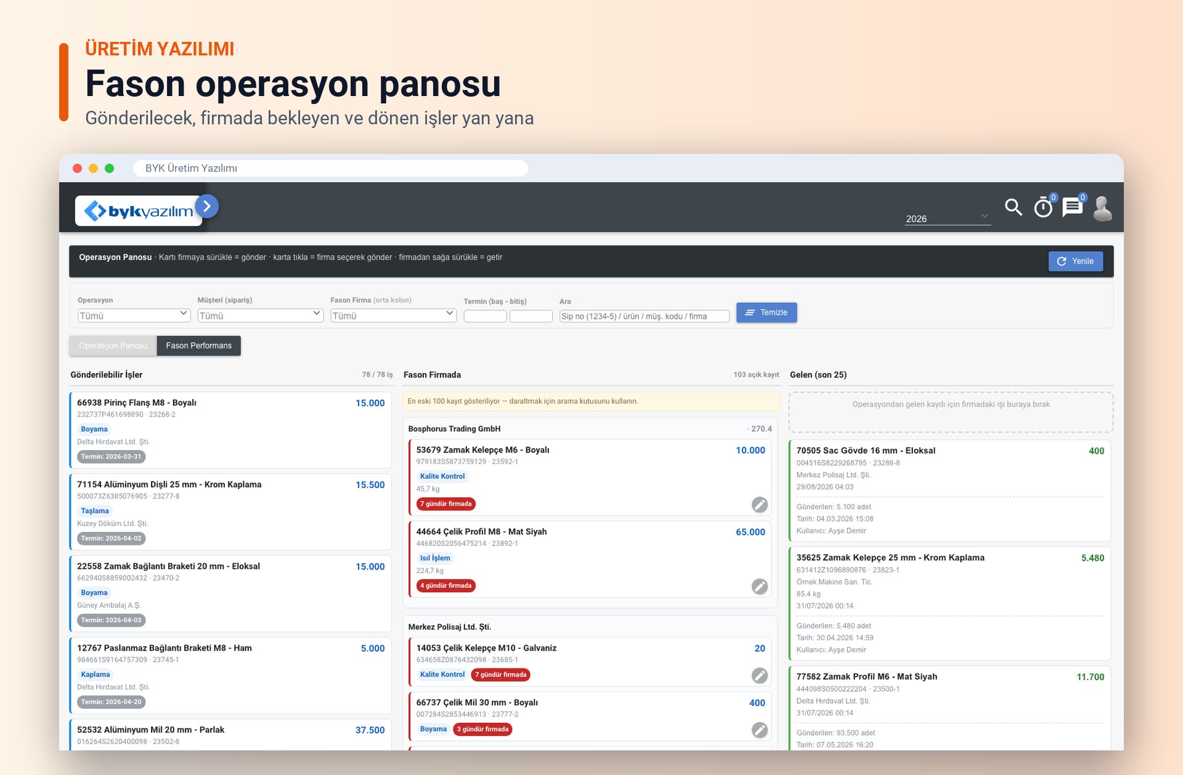The width and height of the screenshot is (1183, 775).
Task: Expand sidebar with blue arrow button
Action: tap(207, 206)
